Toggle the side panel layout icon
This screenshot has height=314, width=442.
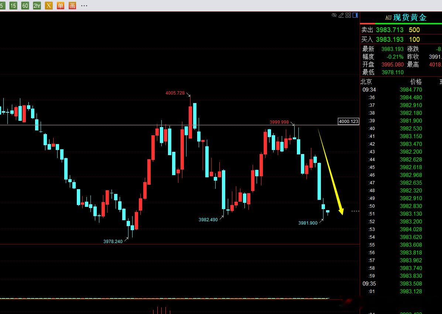click(355, 15)
